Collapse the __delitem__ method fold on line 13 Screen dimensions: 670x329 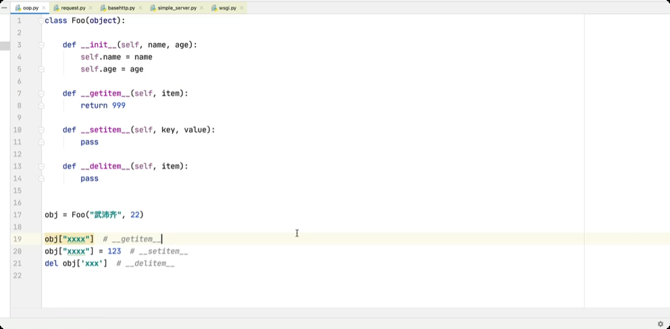tap(41, 166)
